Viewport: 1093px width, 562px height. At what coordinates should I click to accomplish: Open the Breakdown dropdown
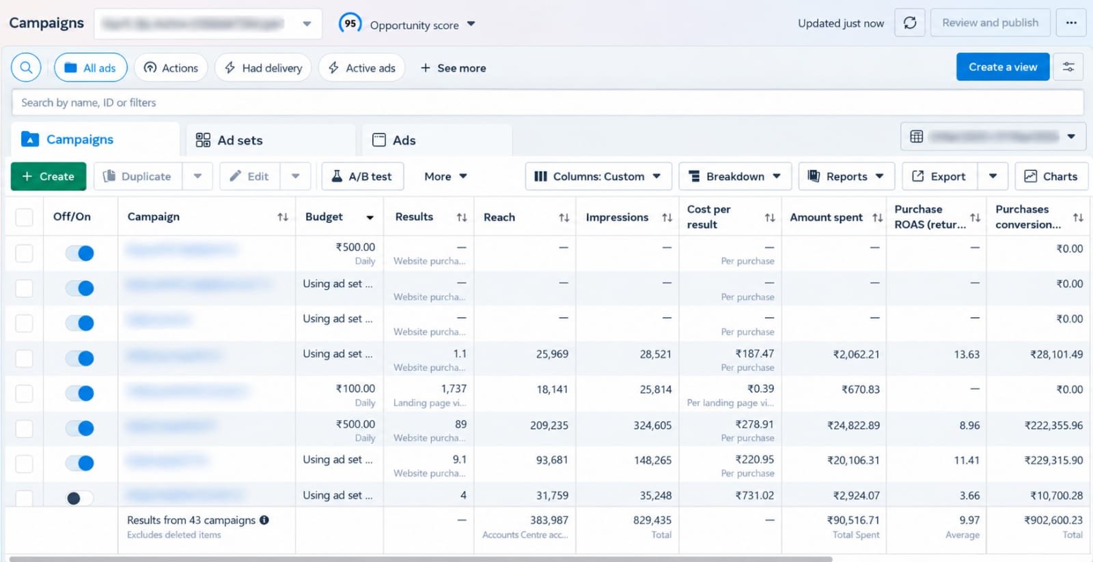click(x=735, y=176)
